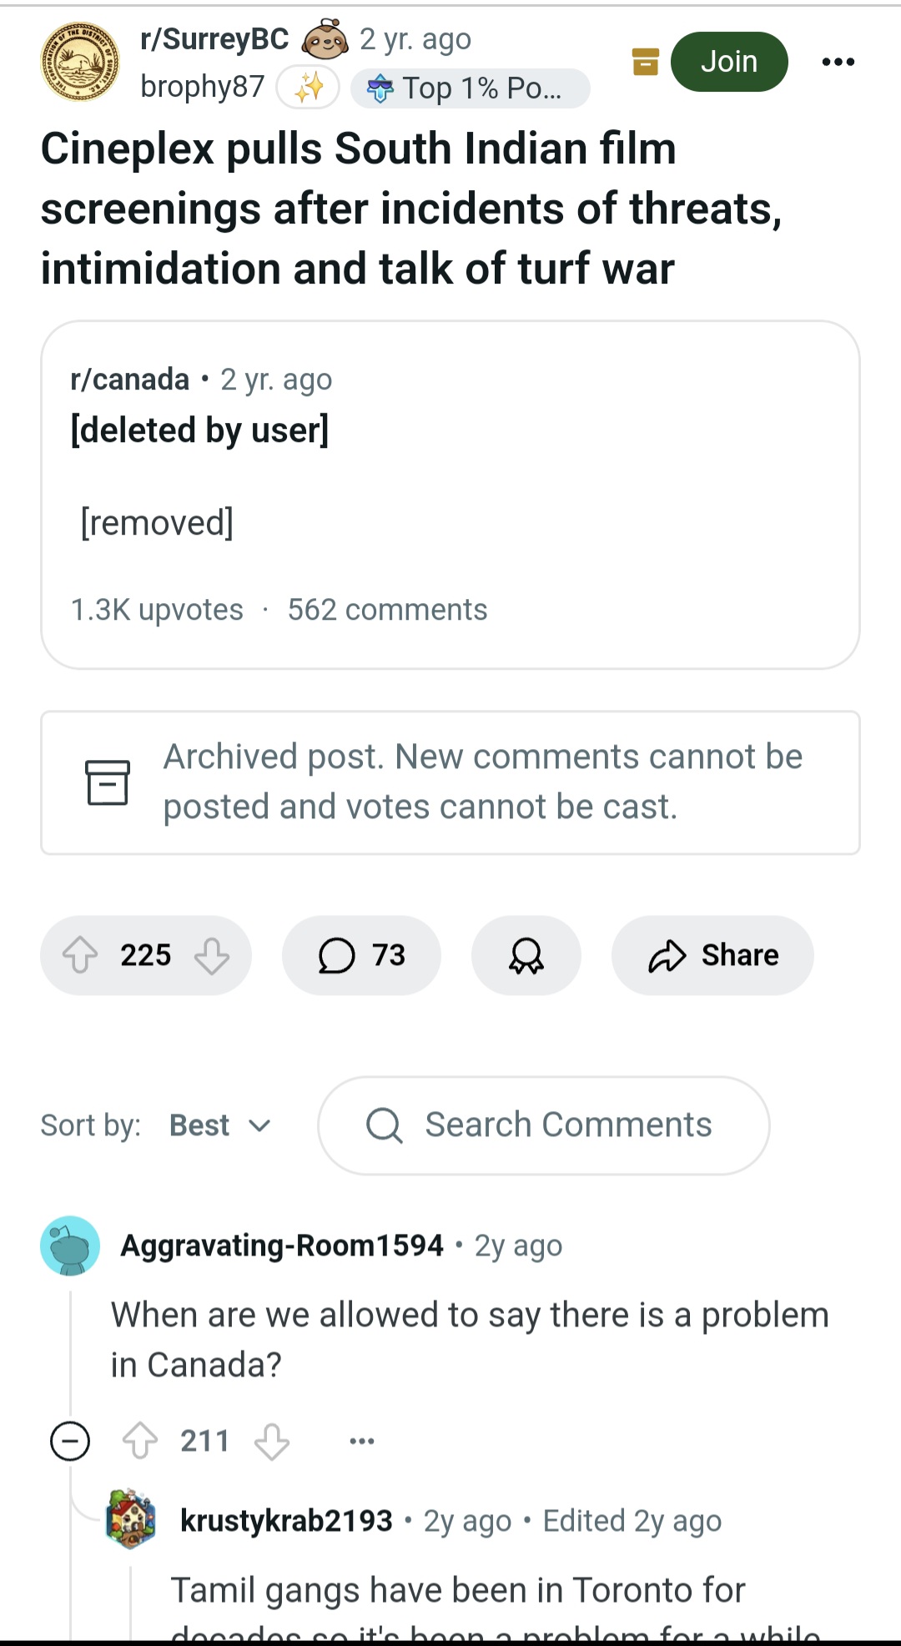The width and height of the screenshot is (901, 1646).
Task: View krustykrab2193's avatar profile
Action: 131,1519
